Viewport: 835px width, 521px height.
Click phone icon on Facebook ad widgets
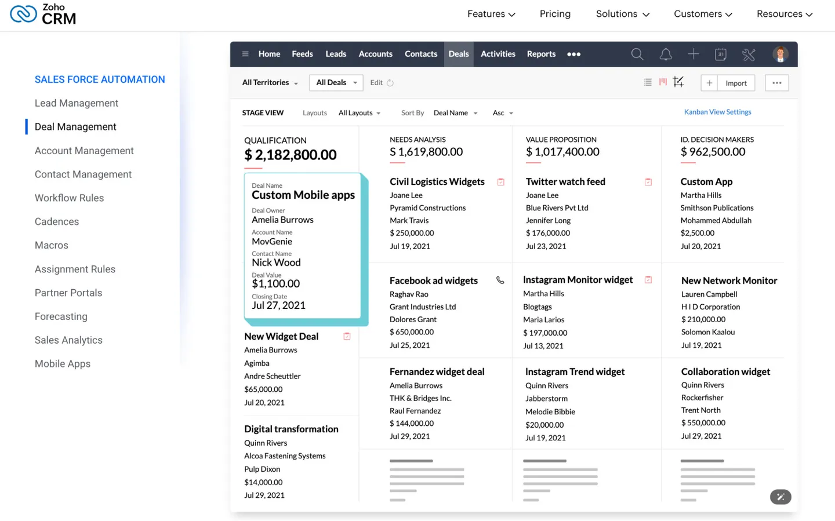[500, 280]
